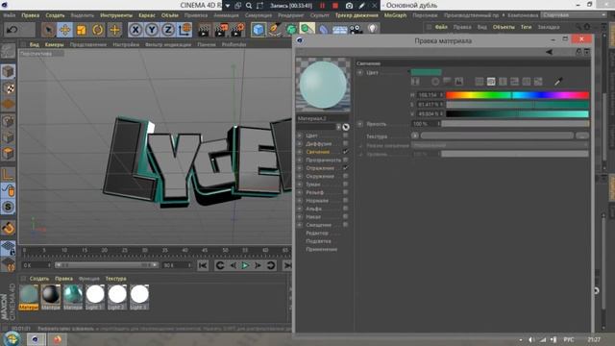This screenshot has width=615, height=346.
Task: Open recorder dropdown arrow at top
Action: (x=228, y=6)
